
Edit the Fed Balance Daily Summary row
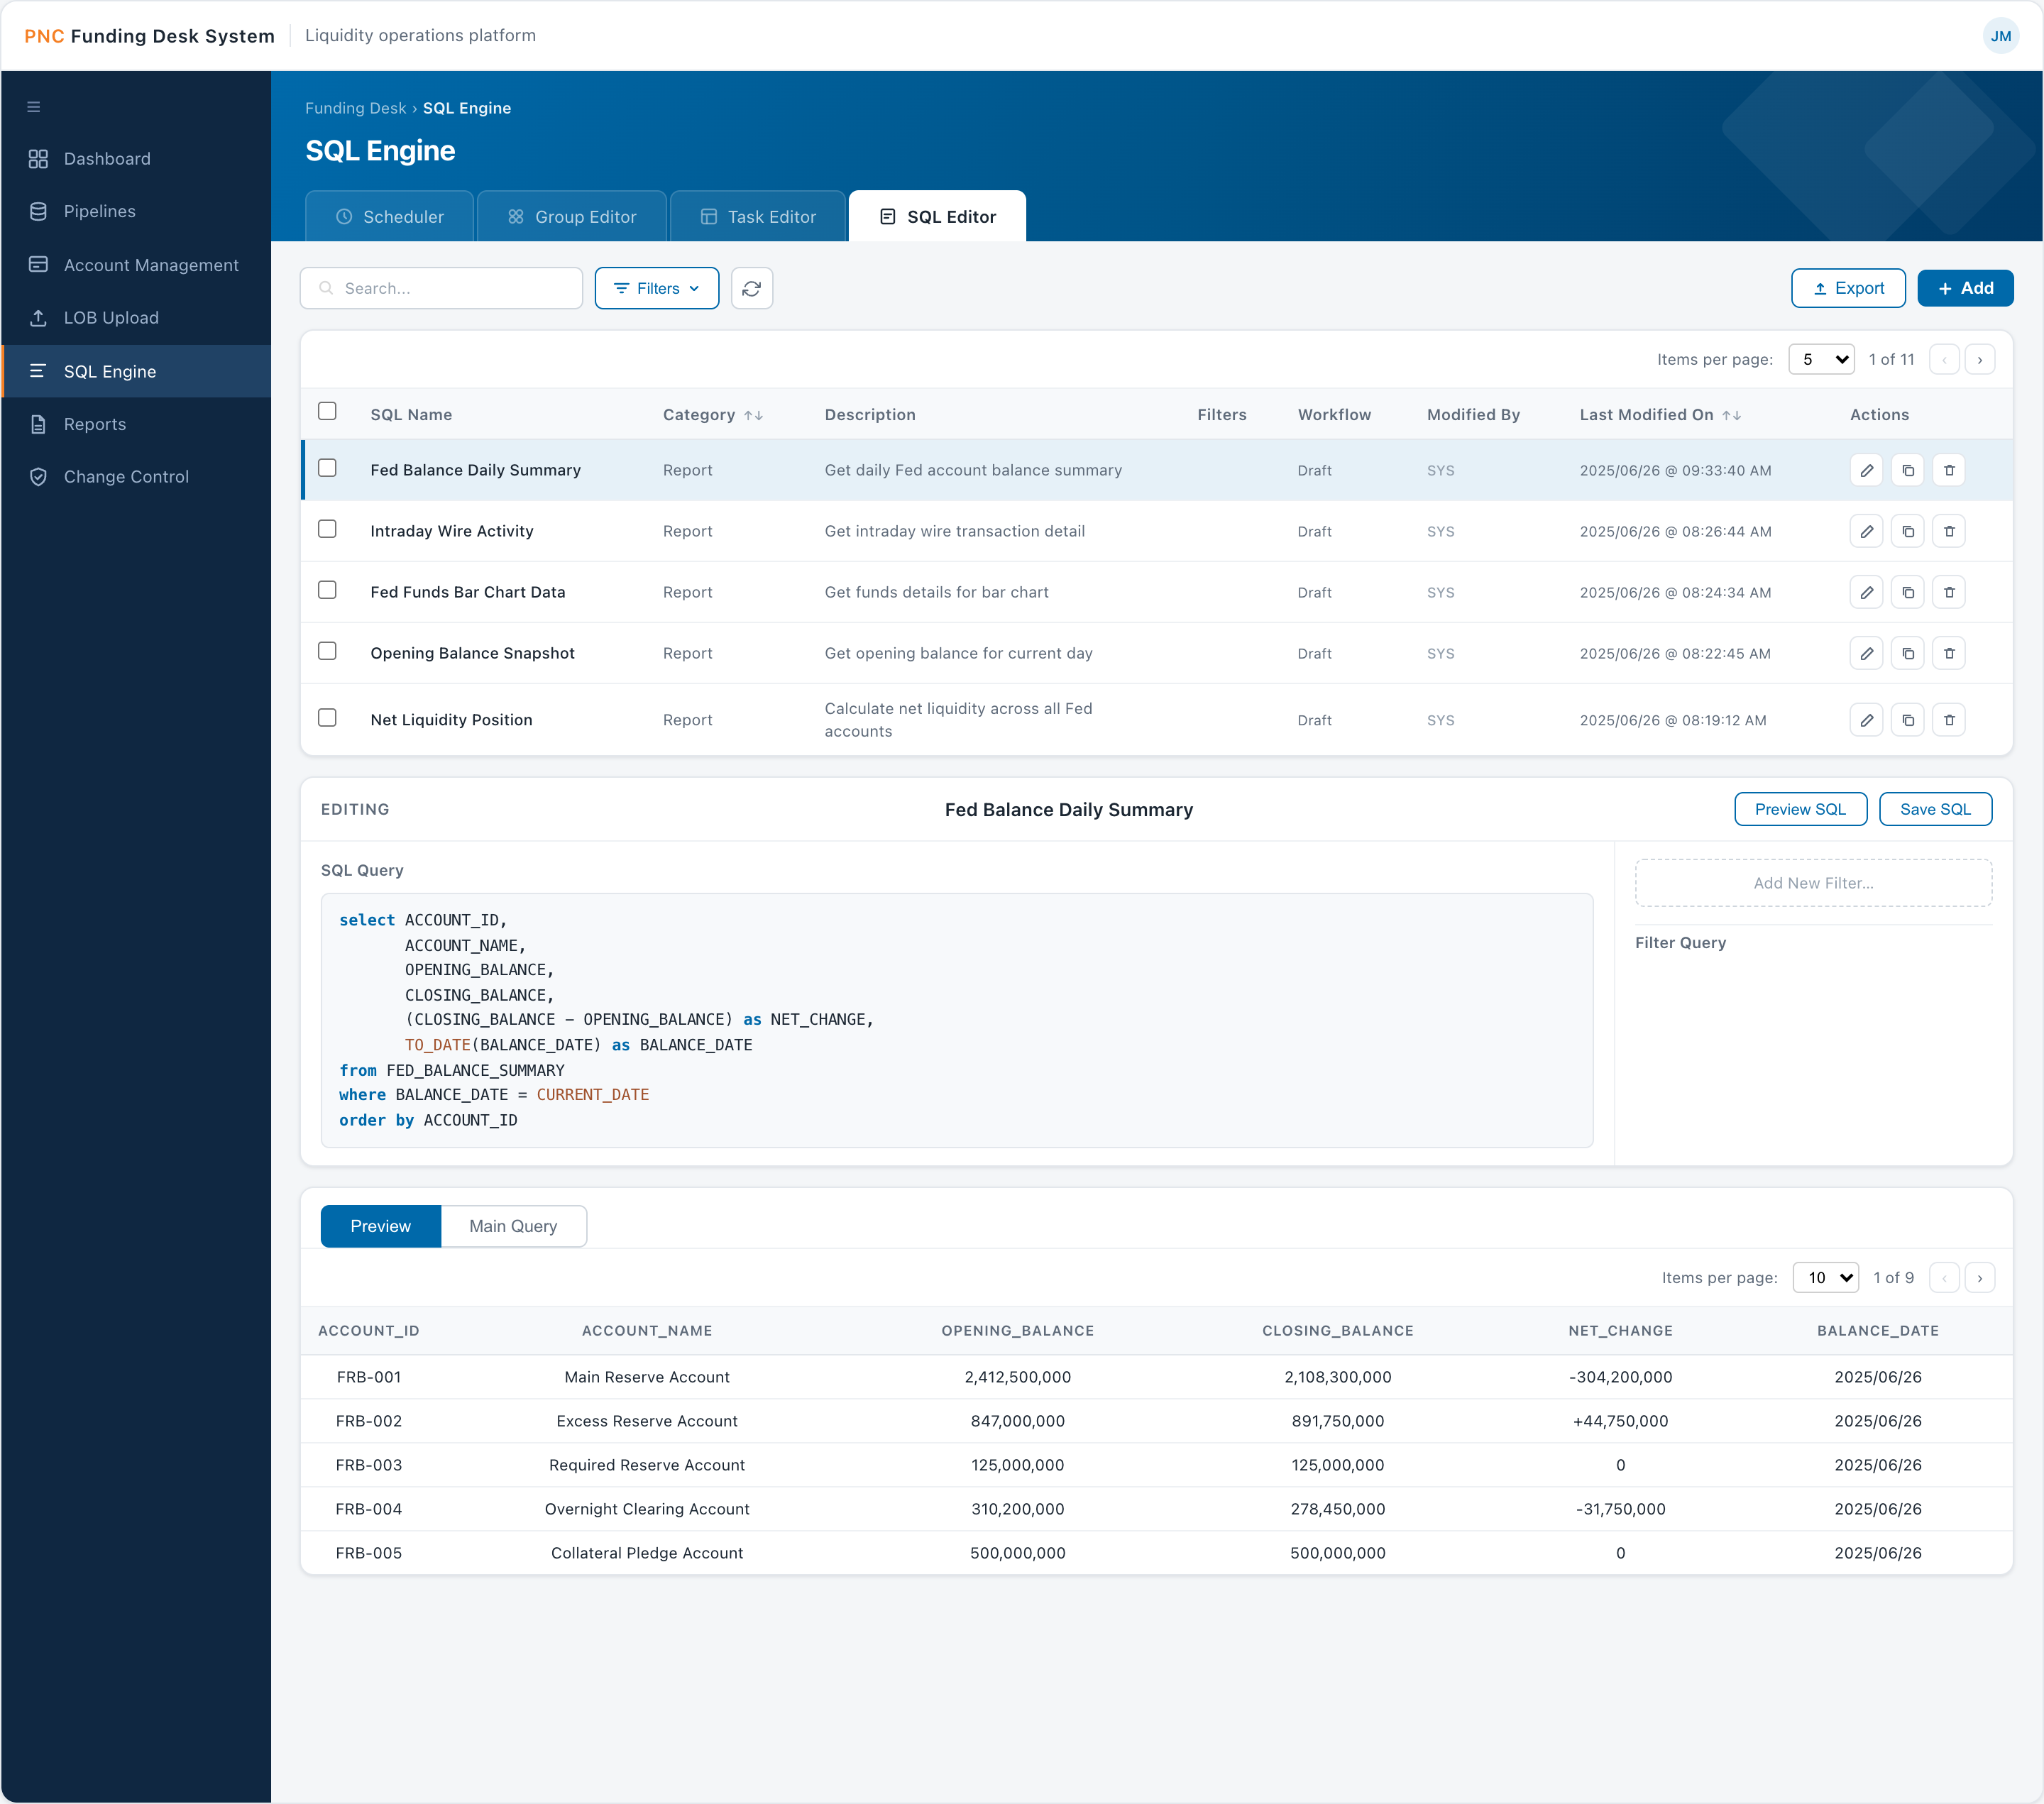coord(1866,470)
